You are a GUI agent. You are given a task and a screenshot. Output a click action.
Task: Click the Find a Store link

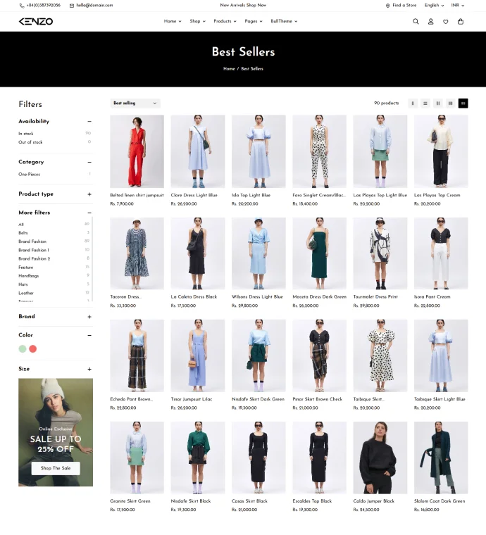404,6
